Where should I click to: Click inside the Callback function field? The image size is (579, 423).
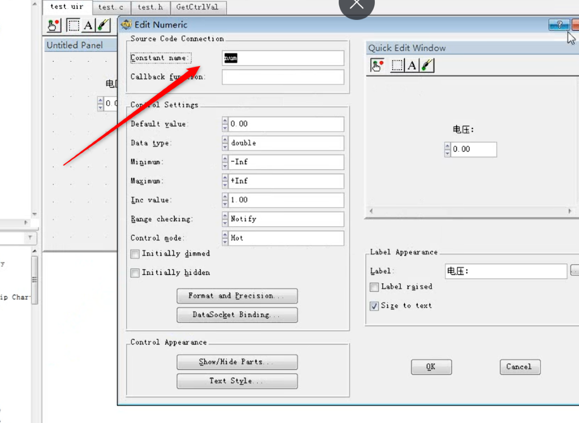click(283, 77)
